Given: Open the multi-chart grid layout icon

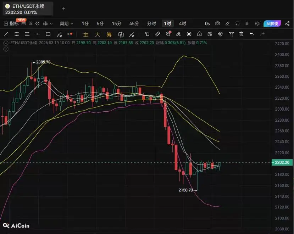Looking at the screenshot, I should tap(30, 24).
